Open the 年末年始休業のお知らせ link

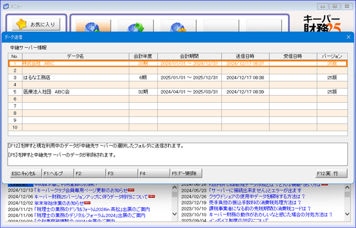59,203
